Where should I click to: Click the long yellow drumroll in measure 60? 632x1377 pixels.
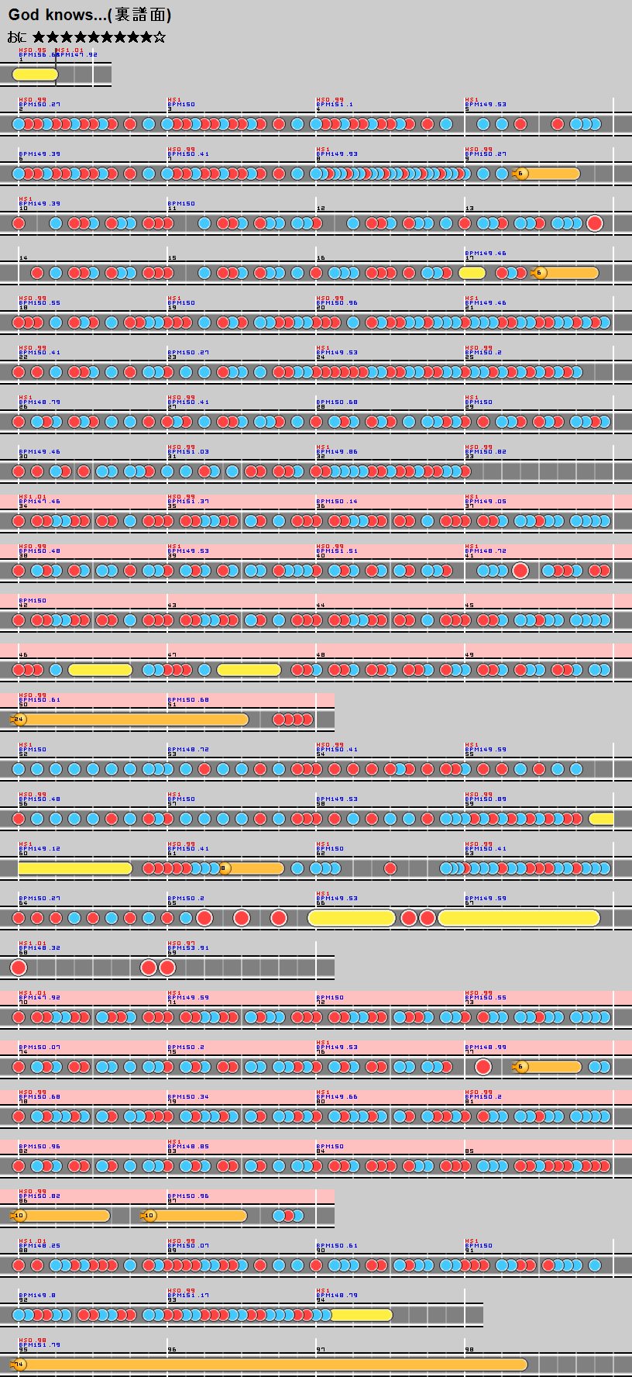point(75,868)
